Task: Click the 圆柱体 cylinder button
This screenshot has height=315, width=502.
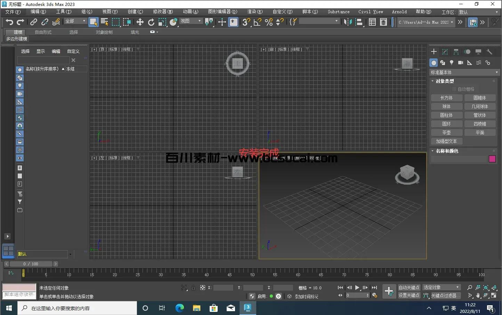Action: (x=447, y=115)
